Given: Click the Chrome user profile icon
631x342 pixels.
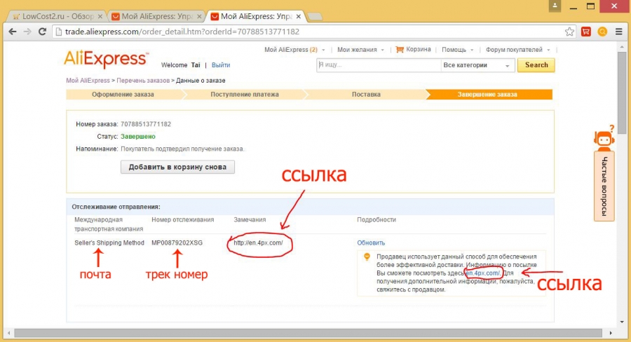Looking at the screenshot, I should coord(555,6).
